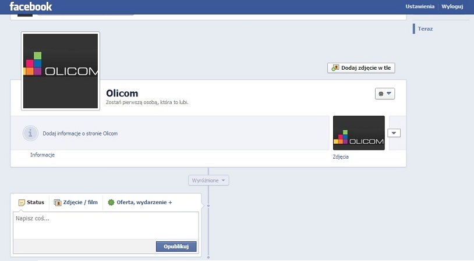Click the green Oferta, wydarzenie badge icon
Image resolution: width=474 pixels, height=261 pixels.
(111, 202)
